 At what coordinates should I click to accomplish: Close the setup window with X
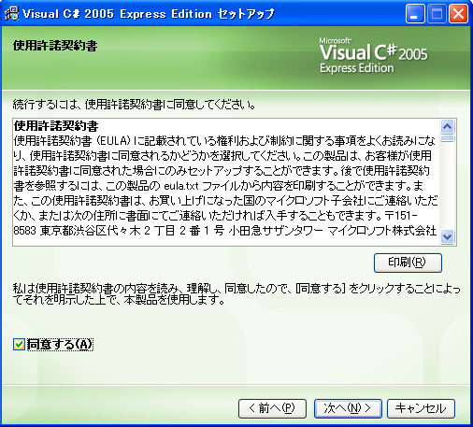click(x=458, y=14)
